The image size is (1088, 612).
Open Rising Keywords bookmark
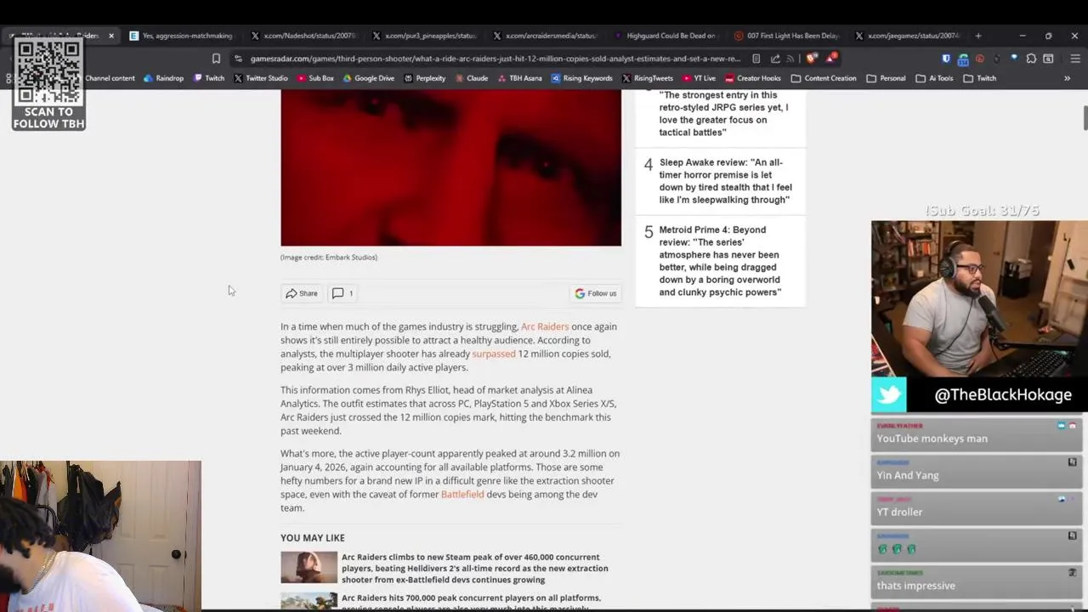(581, 78)
